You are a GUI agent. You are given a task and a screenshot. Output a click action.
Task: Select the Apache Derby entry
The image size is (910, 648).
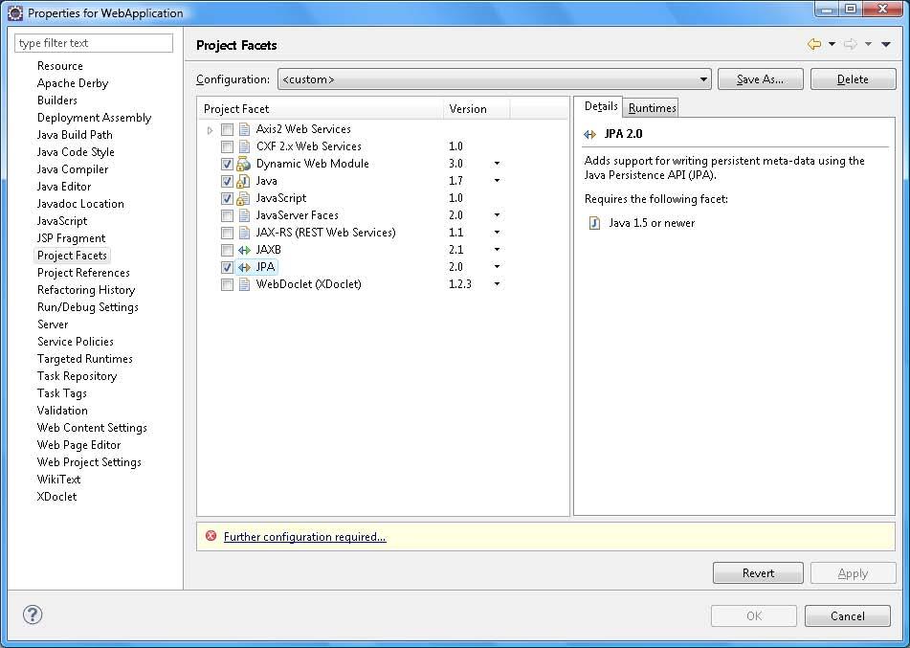(73, 83)
